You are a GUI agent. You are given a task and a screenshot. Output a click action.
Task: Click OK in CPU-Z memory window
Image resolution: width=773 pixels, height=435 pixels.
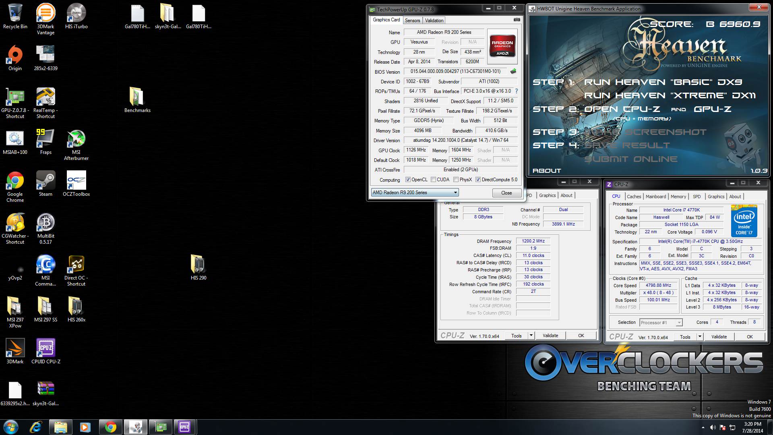point(581,336)
